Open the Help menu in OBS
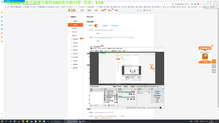The image size is (219, 123). pyautogui.click(x=125, y=51)
